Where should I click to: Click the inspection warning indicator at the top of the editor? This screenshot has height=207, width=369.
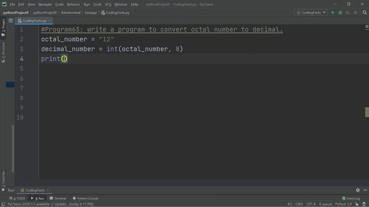367,27
